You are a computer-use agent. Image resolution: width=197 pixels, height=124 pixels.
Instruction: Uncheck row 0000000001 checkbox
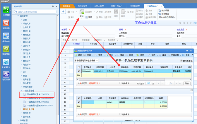tap(79, 71)
